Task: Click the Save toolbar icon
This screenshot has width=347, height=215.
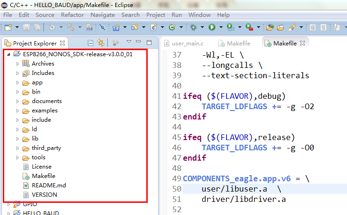Action: [x=27, y=27]
